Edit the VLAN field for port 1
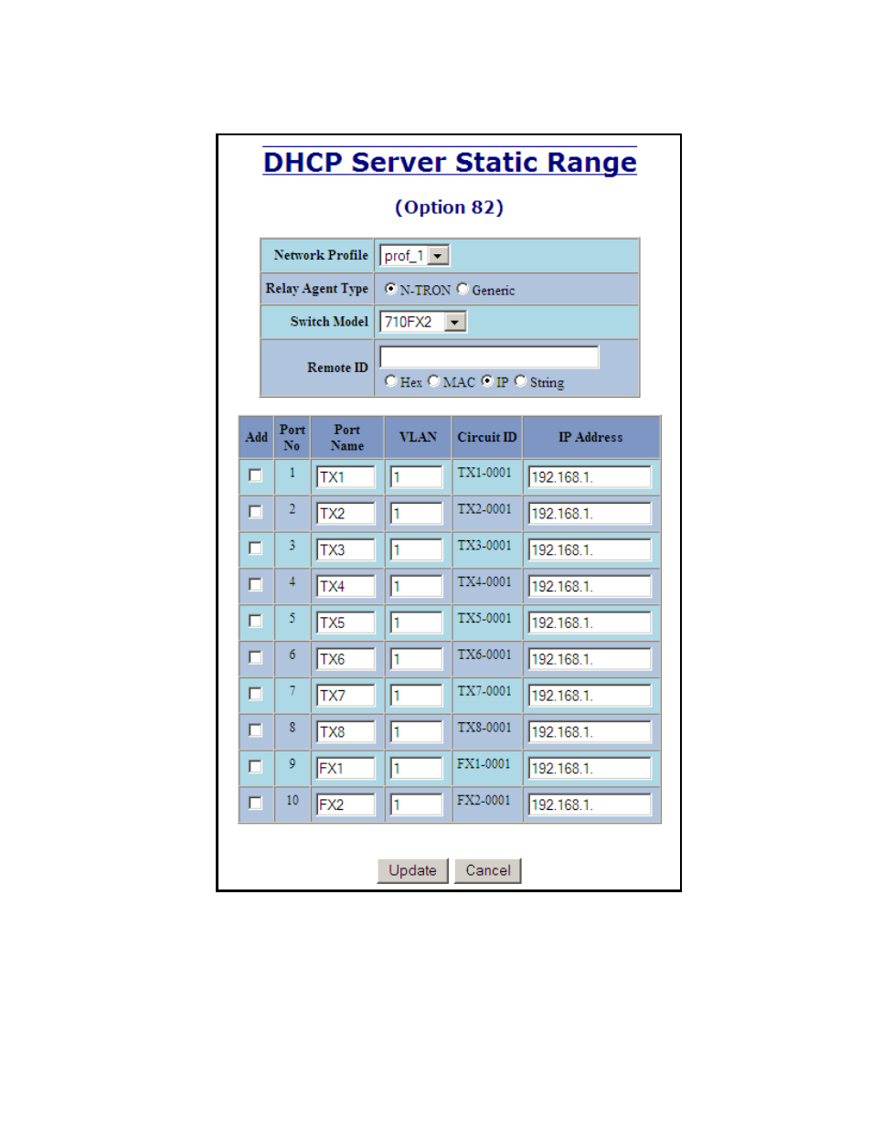The image size is (872, 1129). click(x=417, y=477)
